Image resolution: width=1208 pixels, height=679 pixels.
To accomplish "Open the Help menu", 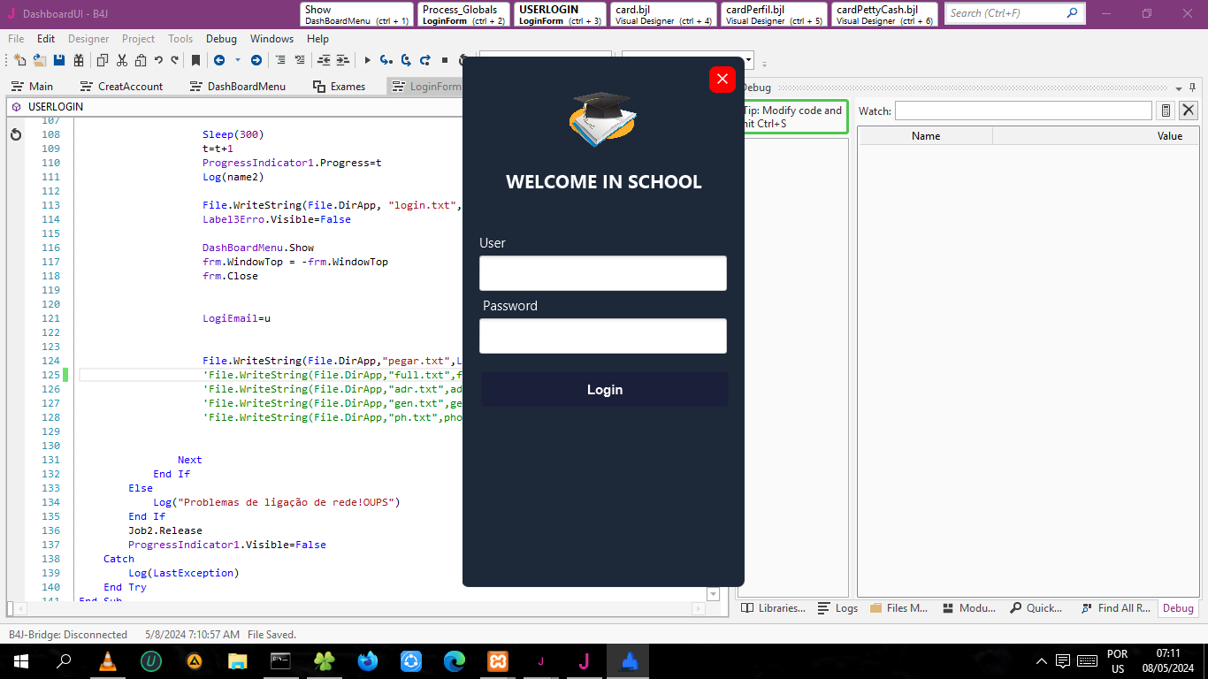I will click(317, 39).
